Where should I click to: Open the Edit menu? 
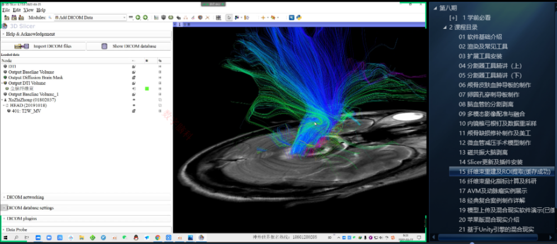(17, 10)
